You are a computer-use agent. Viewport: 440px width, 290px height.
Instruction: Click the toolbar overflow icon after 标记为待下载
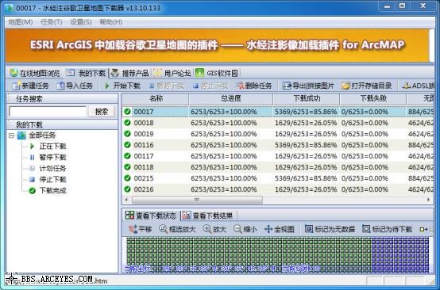pyautogui.click(x=423, y=230)
